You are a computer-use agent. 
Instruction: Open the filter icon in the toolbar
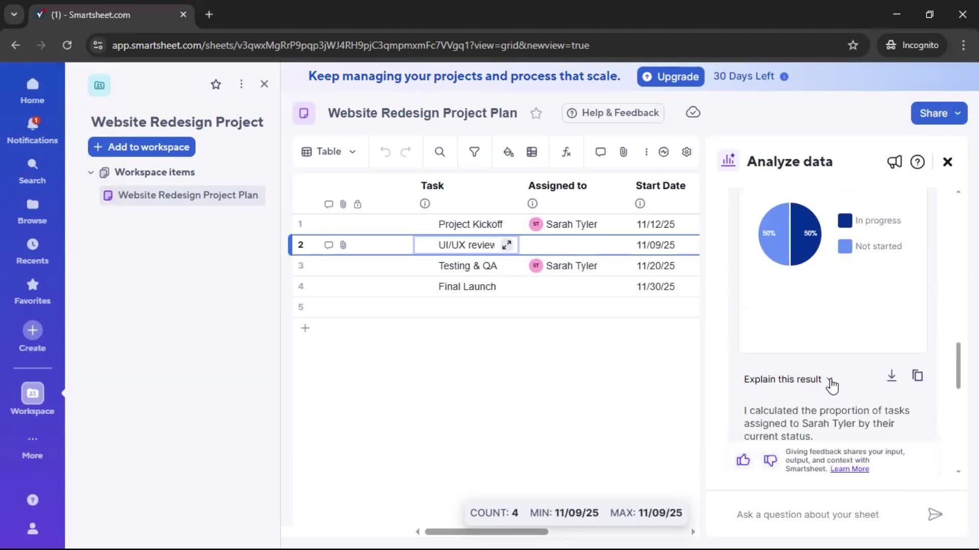(x=474, y=152)
